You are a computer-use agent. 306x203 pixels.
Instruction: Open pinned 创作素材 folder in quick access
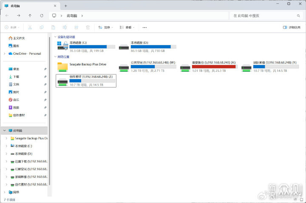coord(17,115)
